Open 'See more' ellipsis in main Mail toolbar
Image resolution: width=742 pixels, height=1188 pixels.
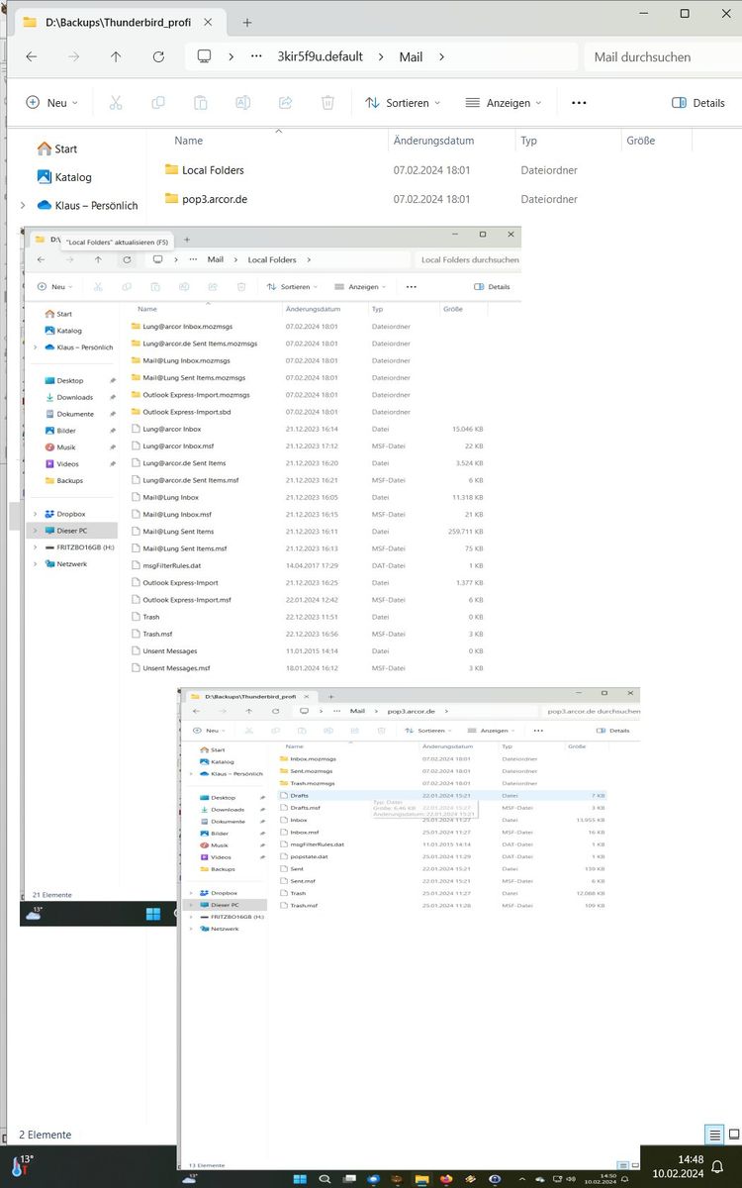[x=580, y=103]
